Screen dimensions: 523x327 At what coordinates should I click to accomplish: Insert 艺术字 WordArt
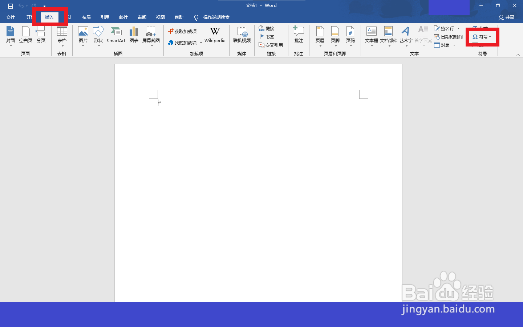click(406, 36)
